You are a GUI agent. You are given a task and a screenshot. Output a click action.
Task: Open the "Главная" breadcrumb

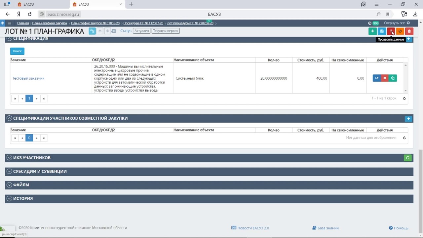[x=23, y=23]
